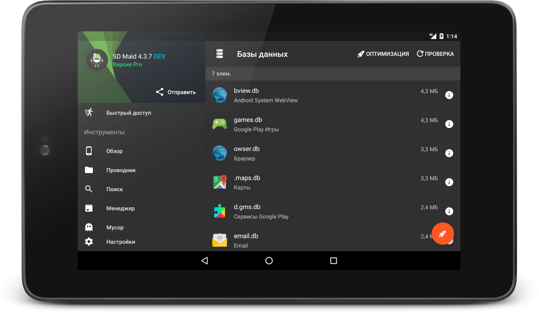Open info for owser.db
Screen dimensions: 539x312
coord(449,153)
